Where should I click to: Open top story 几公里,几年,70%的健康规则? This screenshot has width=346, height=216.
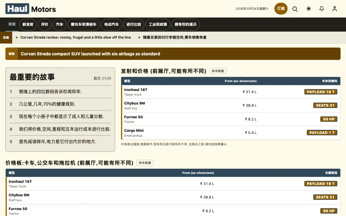pyautogui.click(x=47, y=104)
